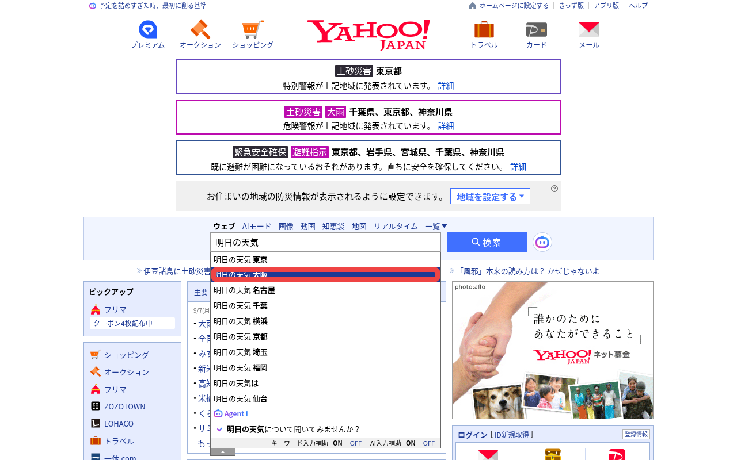This screenshot has width=737, height=460.
Task: Click the Agent i icon in suggestions
Action: tap(218, 413)
